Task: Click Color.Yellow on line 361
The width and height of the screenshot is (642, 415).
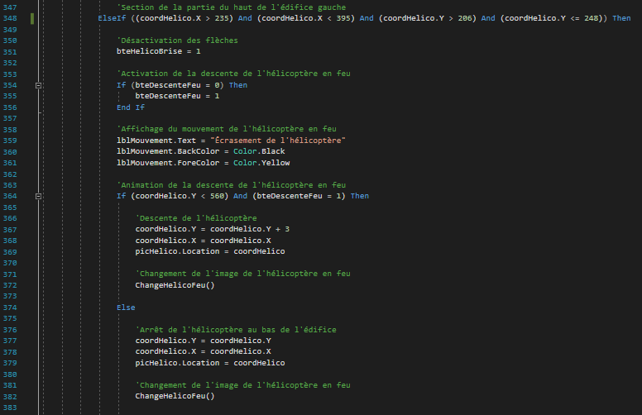Action: click(x=261, y=163)
